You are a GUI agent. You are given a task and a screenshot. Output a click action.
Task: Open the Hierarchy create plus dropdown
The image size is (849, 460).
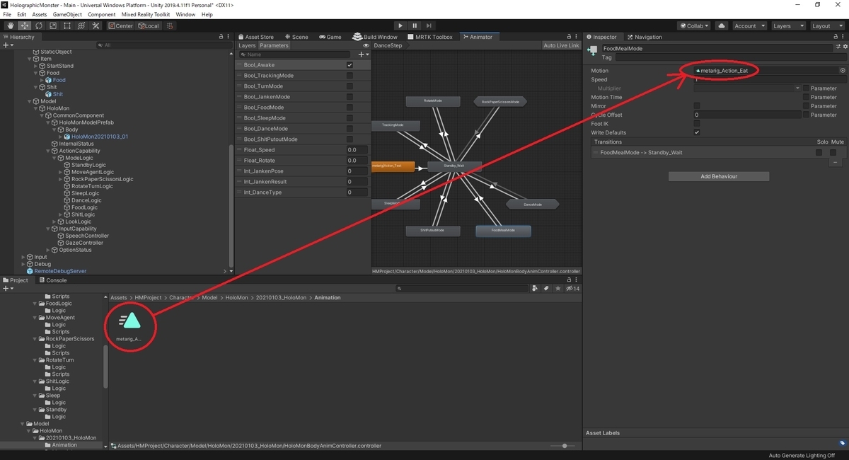[8, 45]
